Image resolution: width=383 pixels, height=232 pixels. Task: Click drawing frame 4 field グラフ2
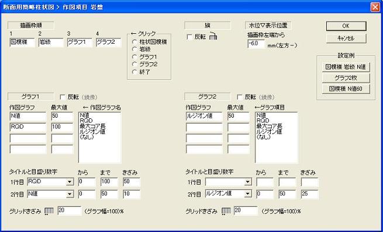(108, 42)
